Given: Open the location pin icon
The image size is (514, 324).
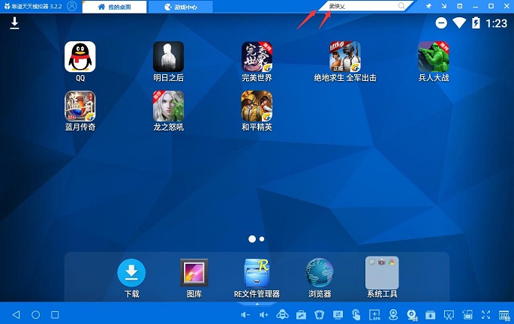Looking at the screenshot, I should point(393,315).
